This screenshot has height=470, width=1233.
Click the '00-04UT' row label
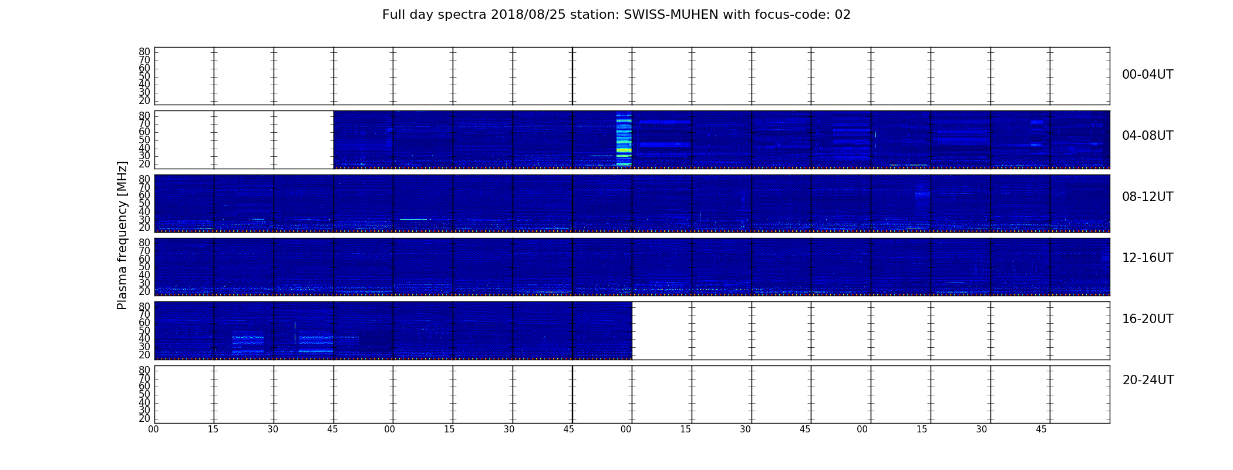[x=1147, y=75]
